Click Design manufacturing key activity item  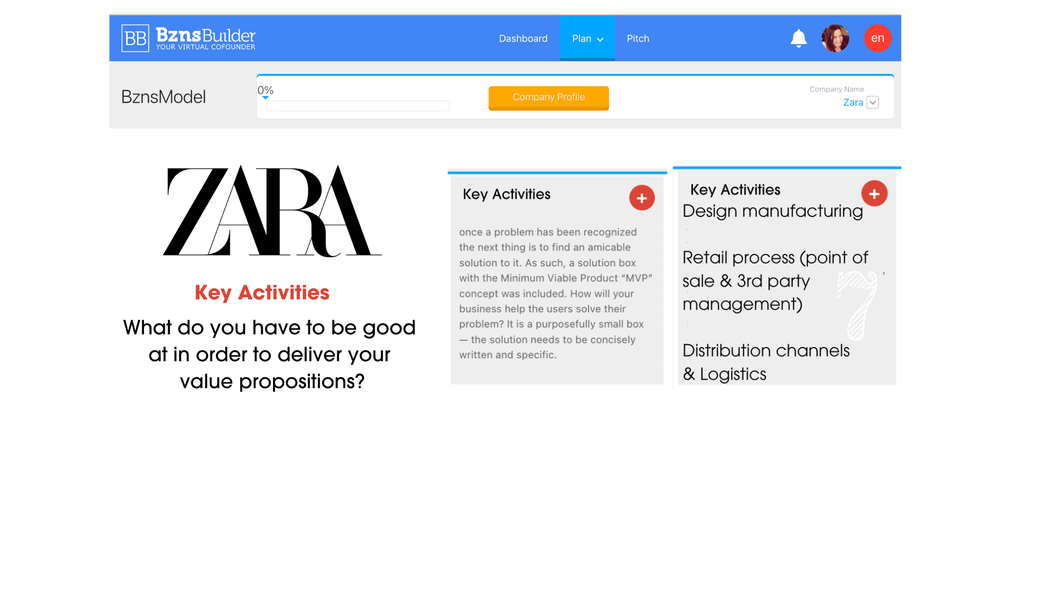click(772, 212)
